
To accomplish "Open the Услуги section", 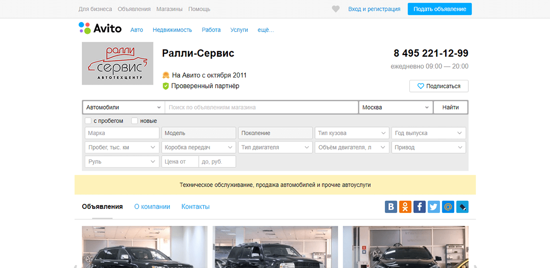I will (239, 30).
